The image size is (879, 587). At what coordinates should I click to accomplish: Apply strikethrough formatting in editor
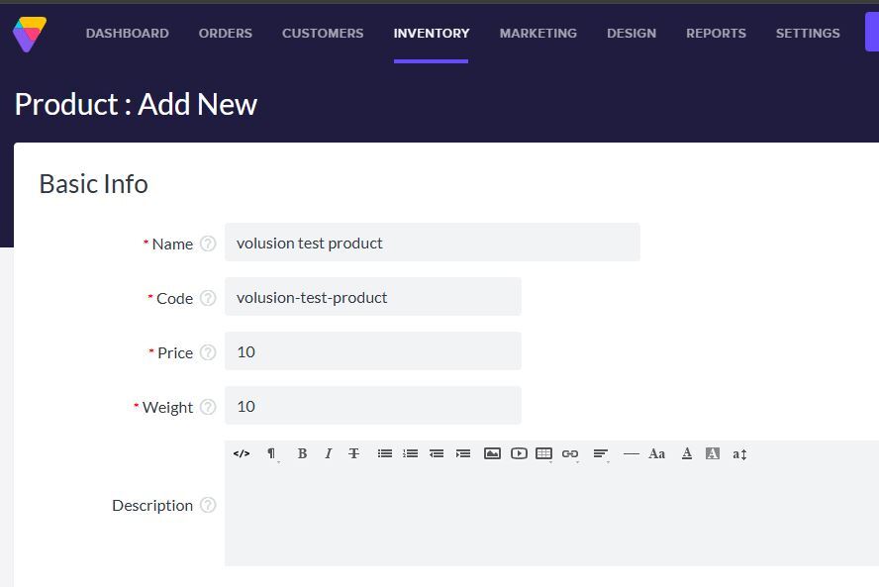pyautogui.click(x=353, y=453)
